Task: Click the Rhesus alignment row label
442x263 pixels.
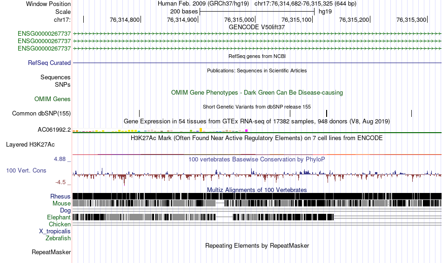Action: (x=60, y=196)
